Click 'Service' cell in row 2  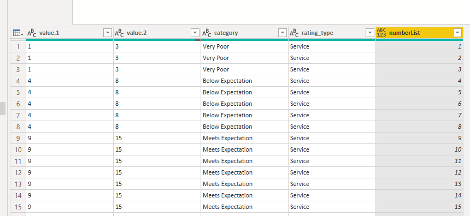point(332,58)
